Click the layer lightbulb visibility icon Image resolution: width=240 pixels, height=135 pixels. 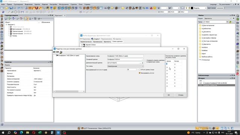186,8
